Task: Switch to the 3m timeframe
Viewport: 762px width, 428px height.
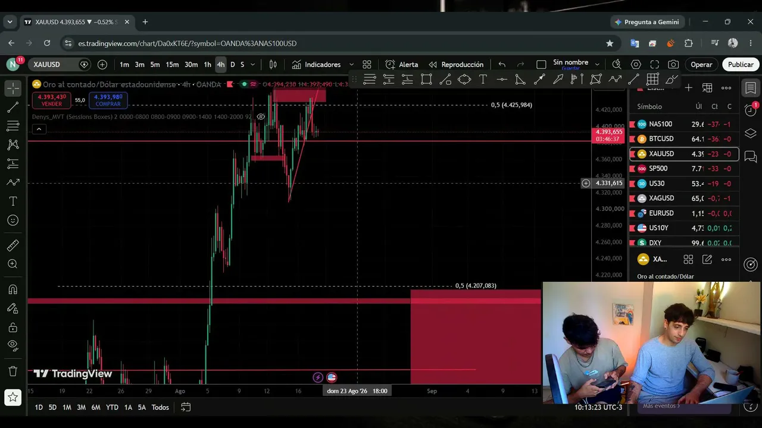Action: [x=139, y=64]
